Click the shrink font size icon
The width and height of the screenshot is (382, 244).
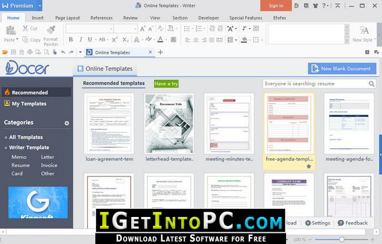point(151,29)
